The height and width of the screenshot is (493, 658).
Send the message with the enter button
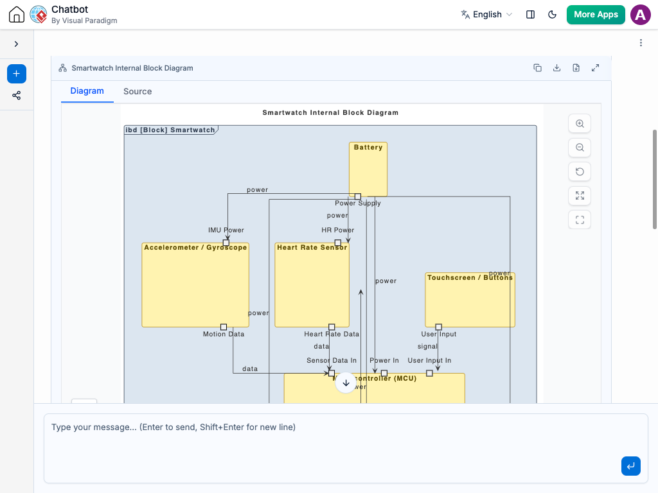pos(631,466)
